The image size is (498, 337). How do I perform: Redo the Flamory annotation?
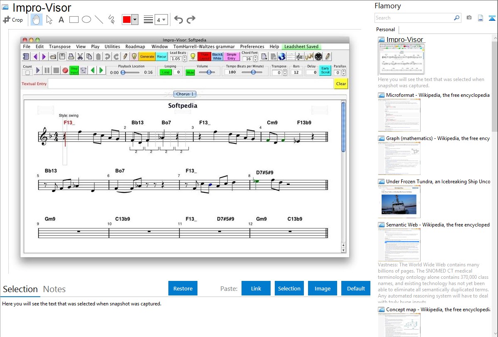(191, 20)
